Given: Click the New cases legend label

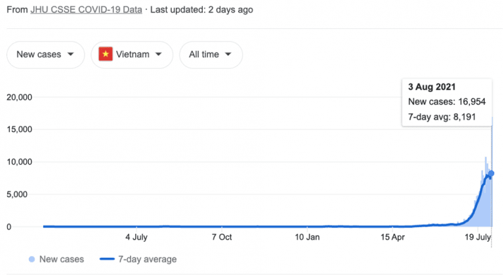Looking at the screenshot, I should pos(62,259).
